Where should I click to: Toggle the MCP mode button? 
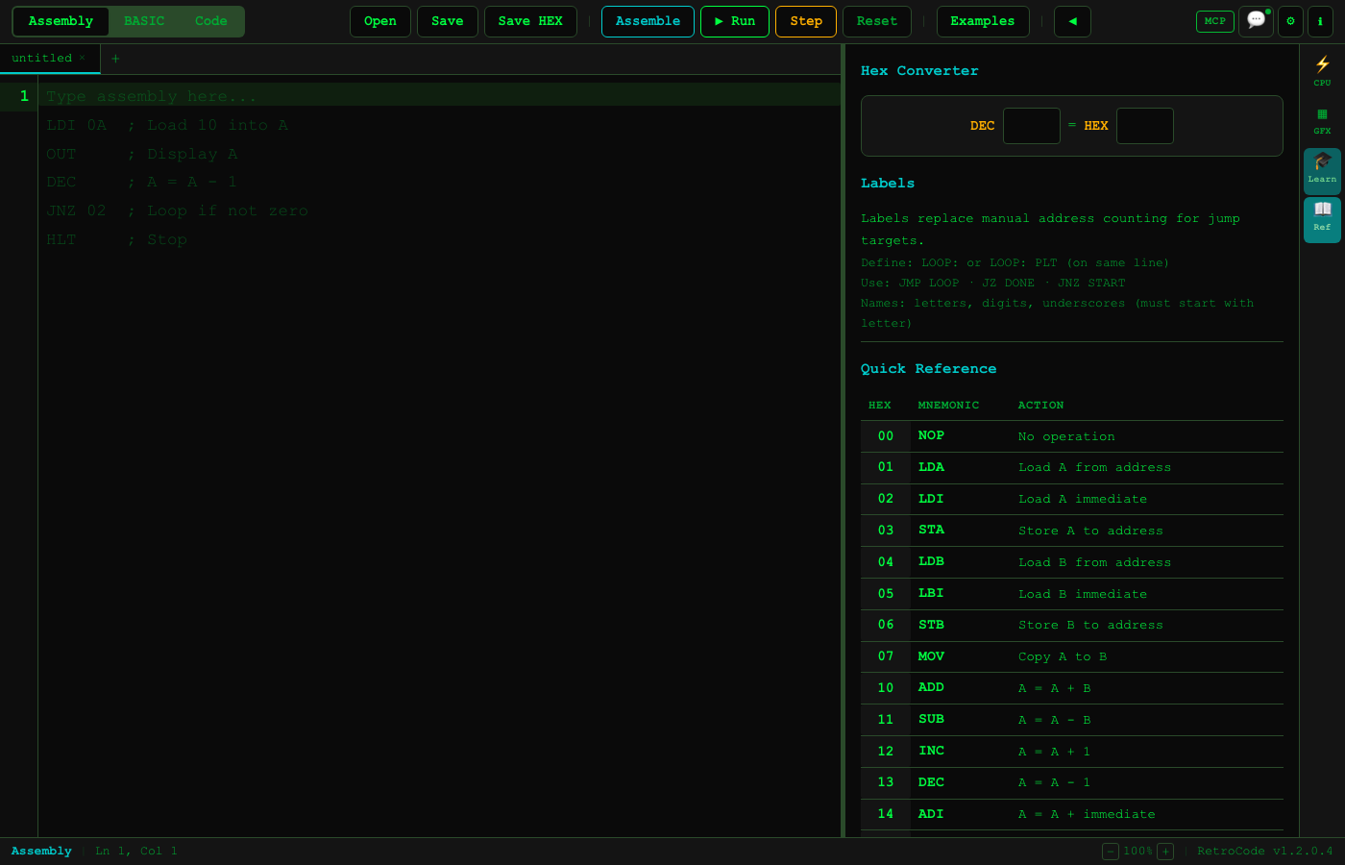pyautogui.click(x=1214, y=21)
